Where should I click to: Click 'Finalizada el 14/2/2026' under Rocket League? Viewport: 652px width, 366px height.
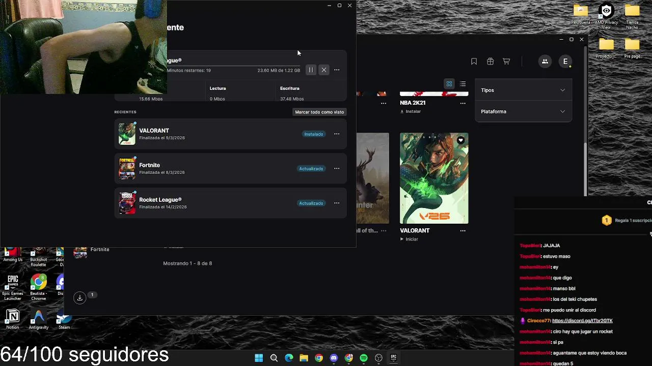163,207
